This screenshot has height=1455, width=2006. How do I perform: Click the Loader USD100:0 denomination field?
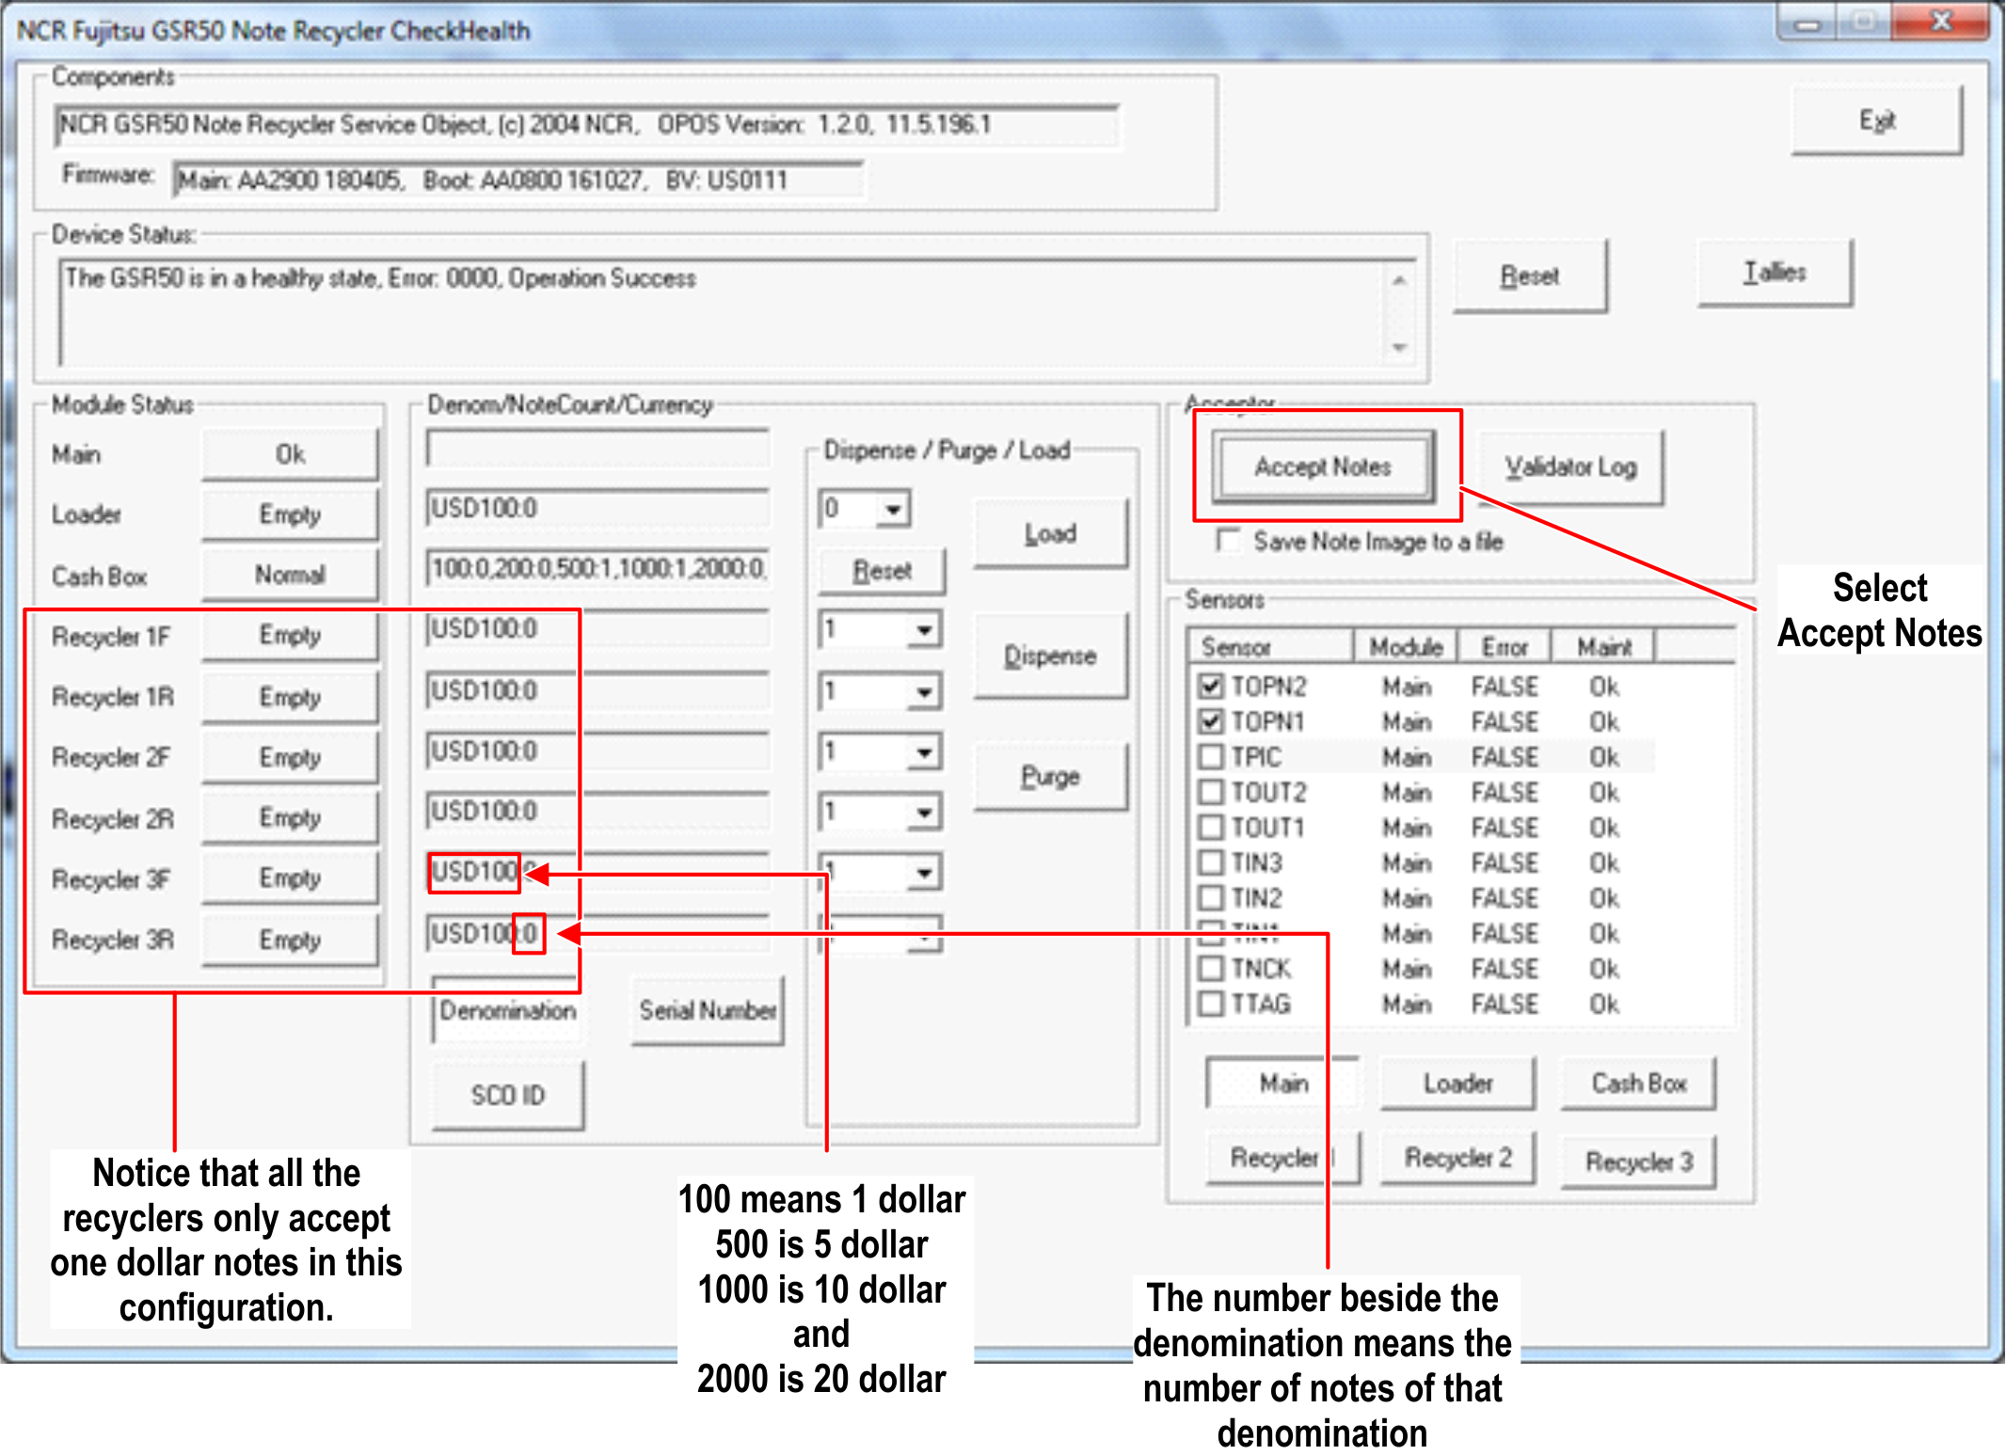pyautogui.click(x=598, y=509)
